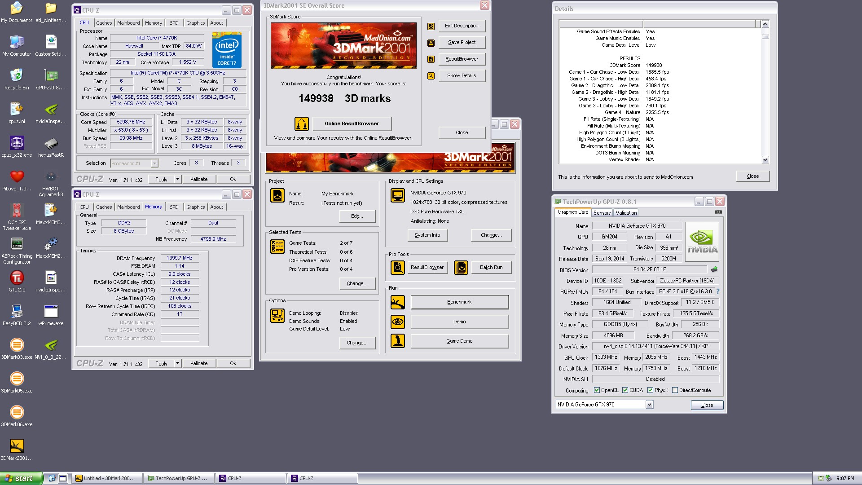This screenshot has width=862, height=485.
Task: Click the Show Details button
Action: pyautogui.click(x=462, y=75)
